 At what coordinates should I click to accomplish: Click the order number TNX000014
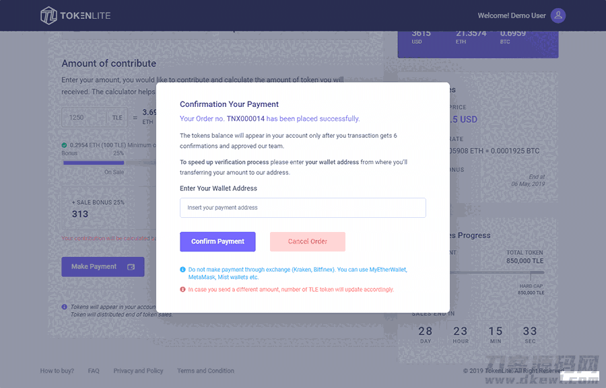click(246, 118)
